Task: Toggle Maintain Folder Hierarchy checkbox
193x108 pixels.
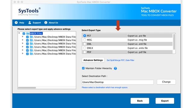Action: point(83,68)
